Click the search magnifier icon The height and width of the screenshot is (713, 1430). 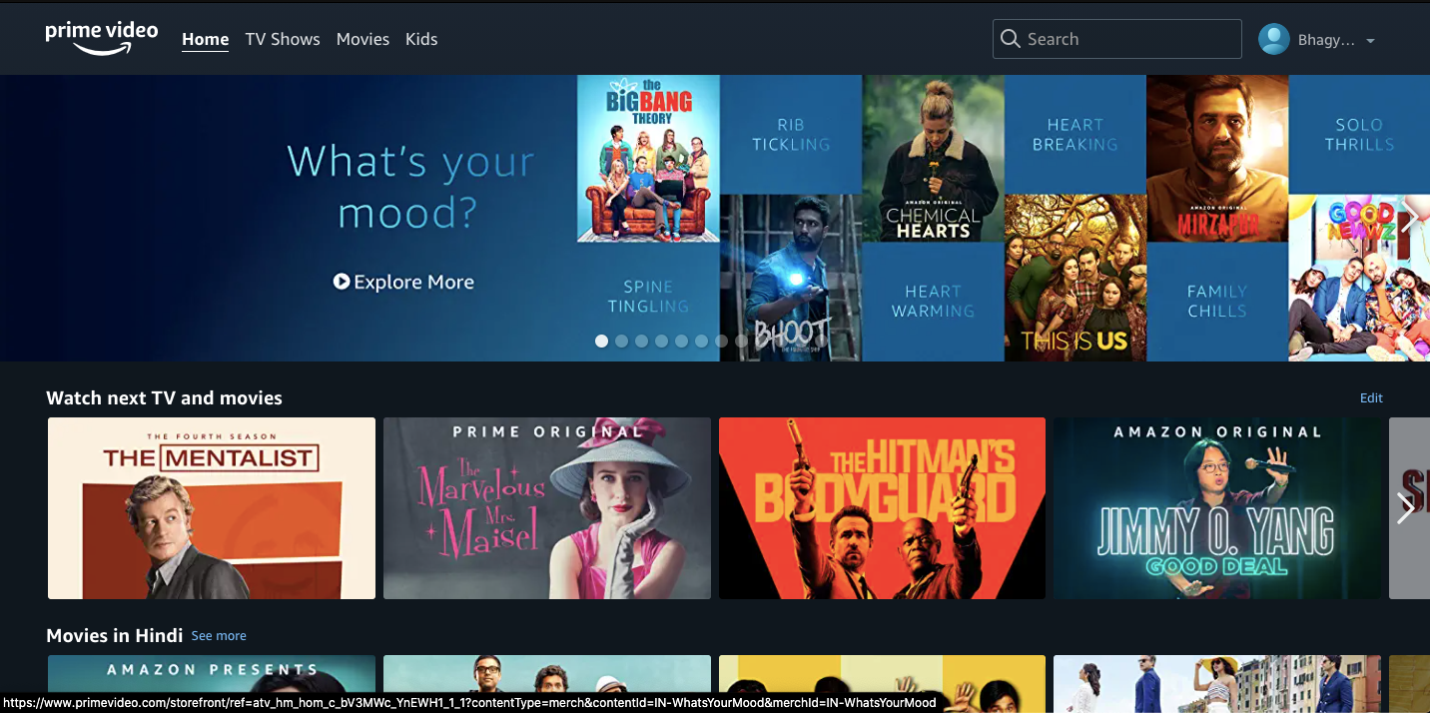coord(1011,39)
